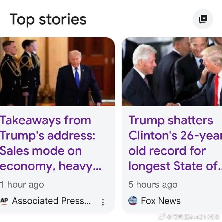
Task: Click 'Sales mode on' in first headline
Action: [40, 151]
